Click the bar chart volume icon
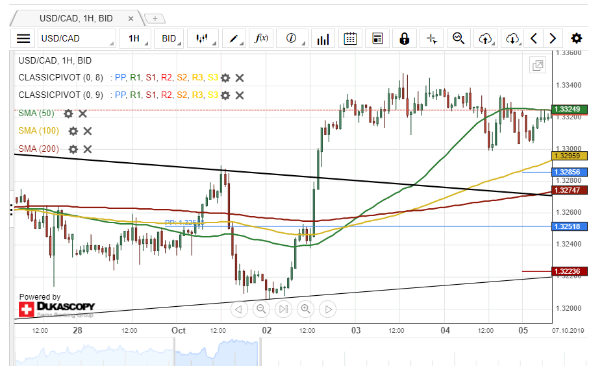This screenshot has height=373, width=591. (322, 38)
